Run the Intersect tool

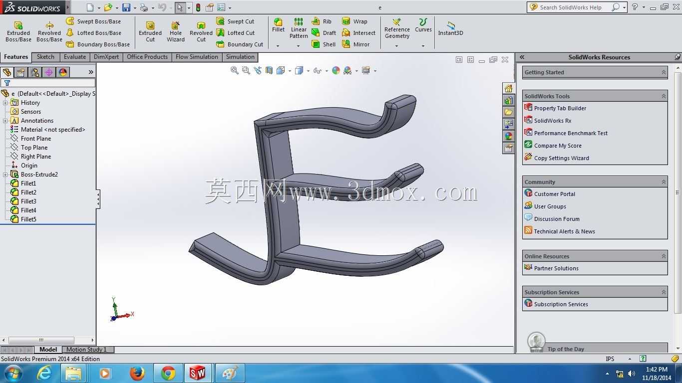click(358, 33)
